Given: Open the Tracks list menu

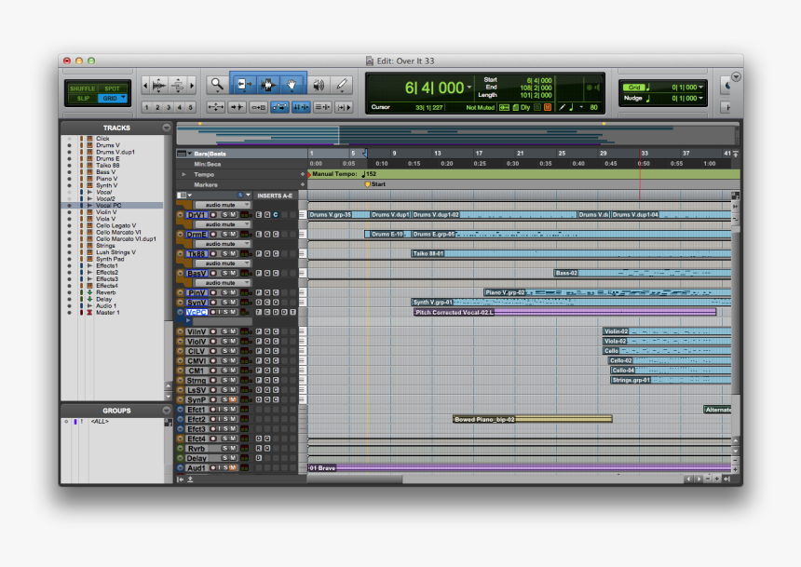Looking at the screenshot, I should click(167, 128).
